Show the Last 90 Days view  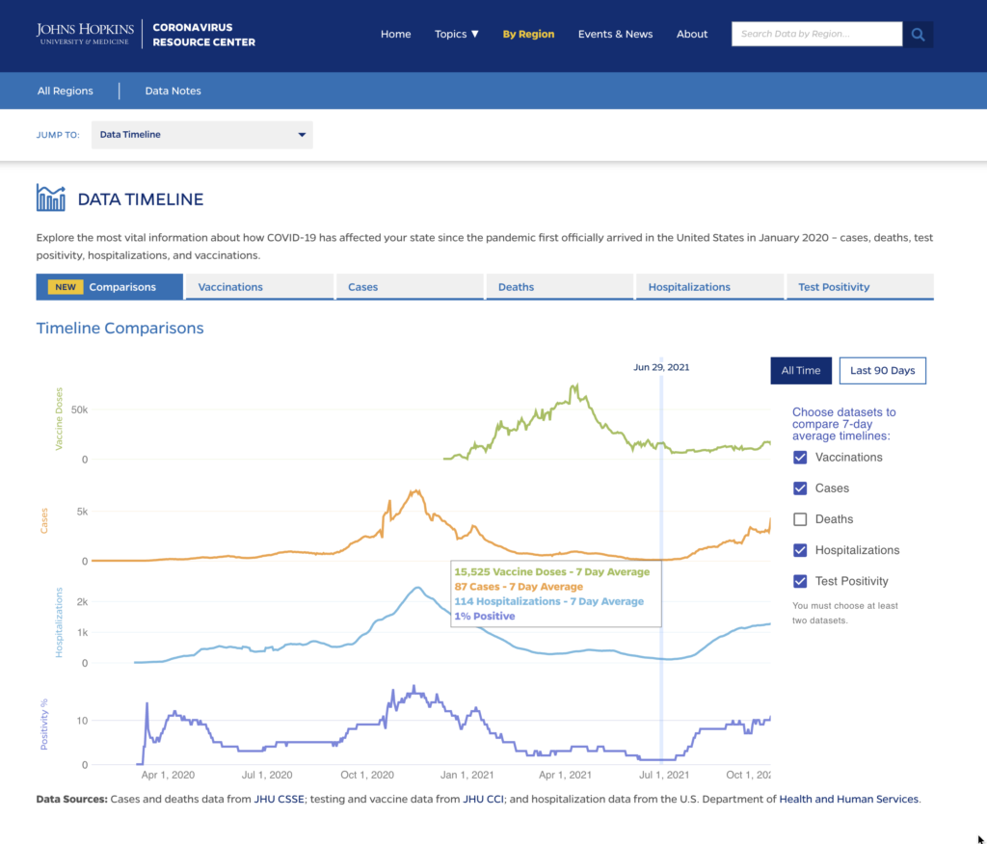(882, 371)
